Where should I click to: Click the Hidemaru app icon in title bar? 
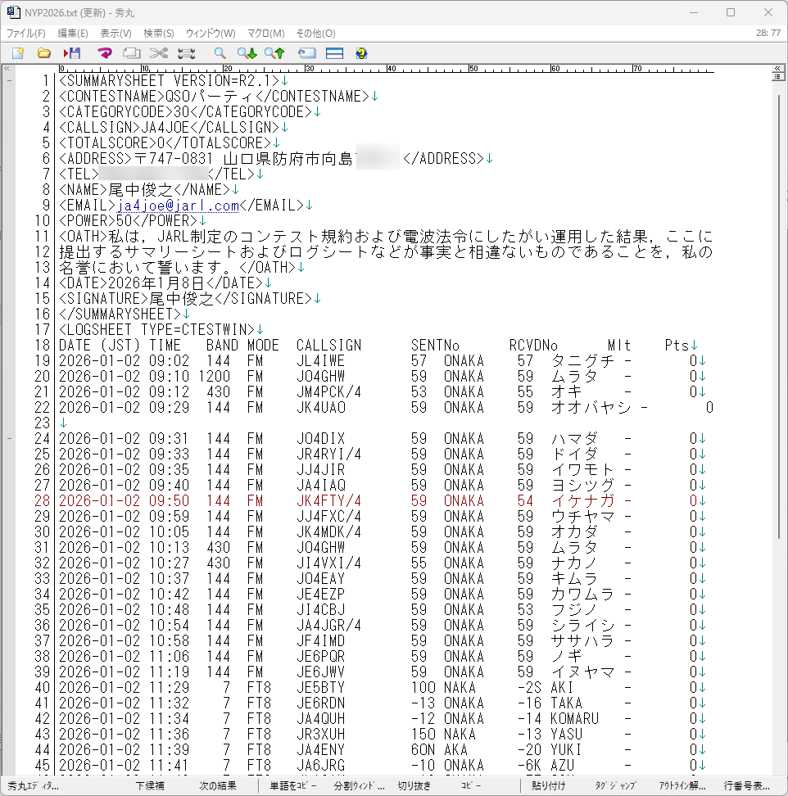pos(14,12)
